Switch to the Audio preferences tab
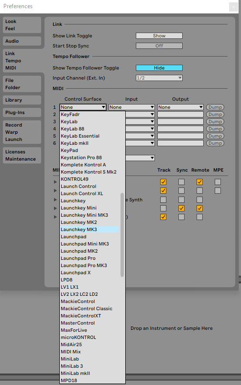This screenshot has height=385, width=241. (22, 41)
